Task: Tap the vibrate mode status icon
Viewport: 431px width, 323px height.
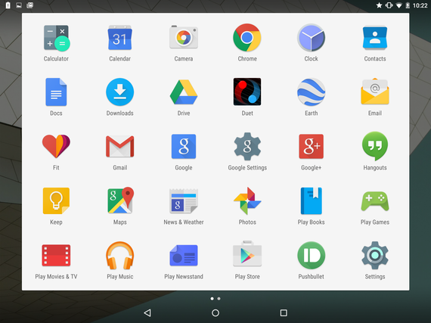Action: click(x=389, y=5)
